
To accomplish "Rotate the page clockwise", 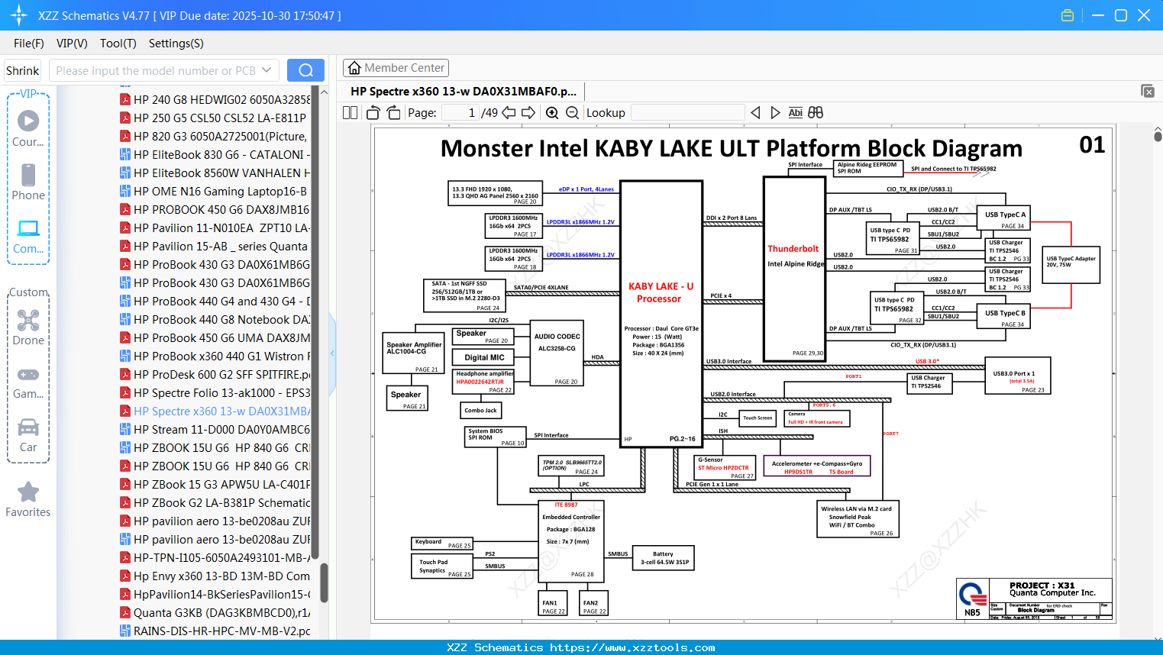I will tap(393, 112).
